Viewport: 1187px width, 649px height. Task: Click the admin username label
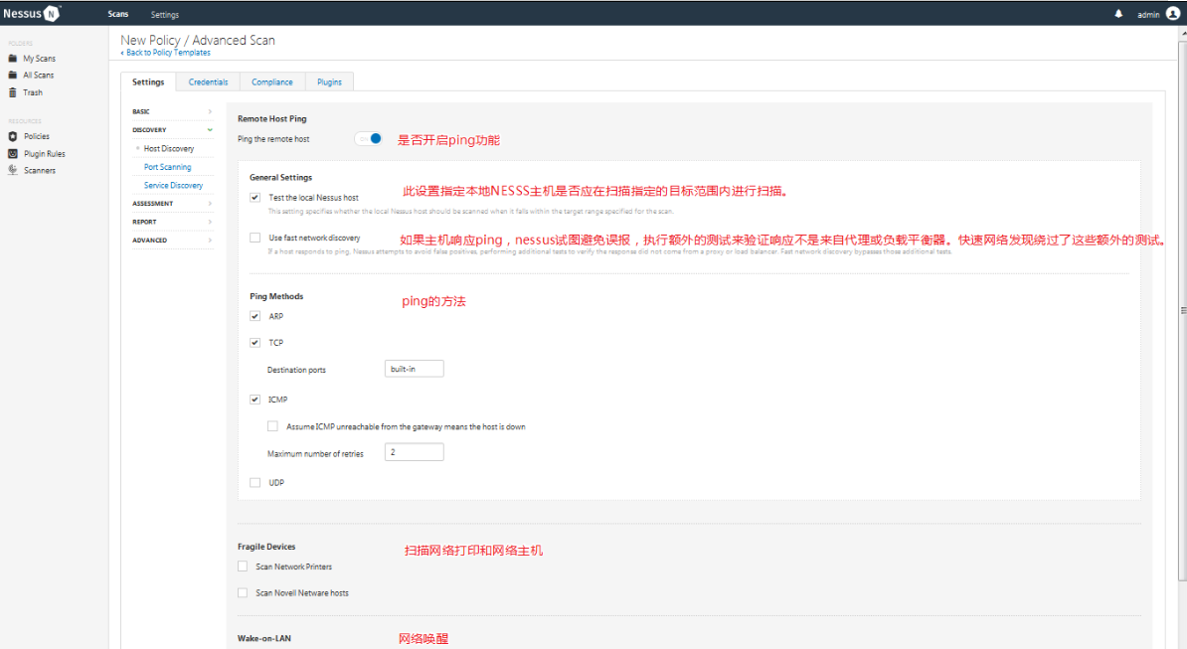click(1148, 14)
